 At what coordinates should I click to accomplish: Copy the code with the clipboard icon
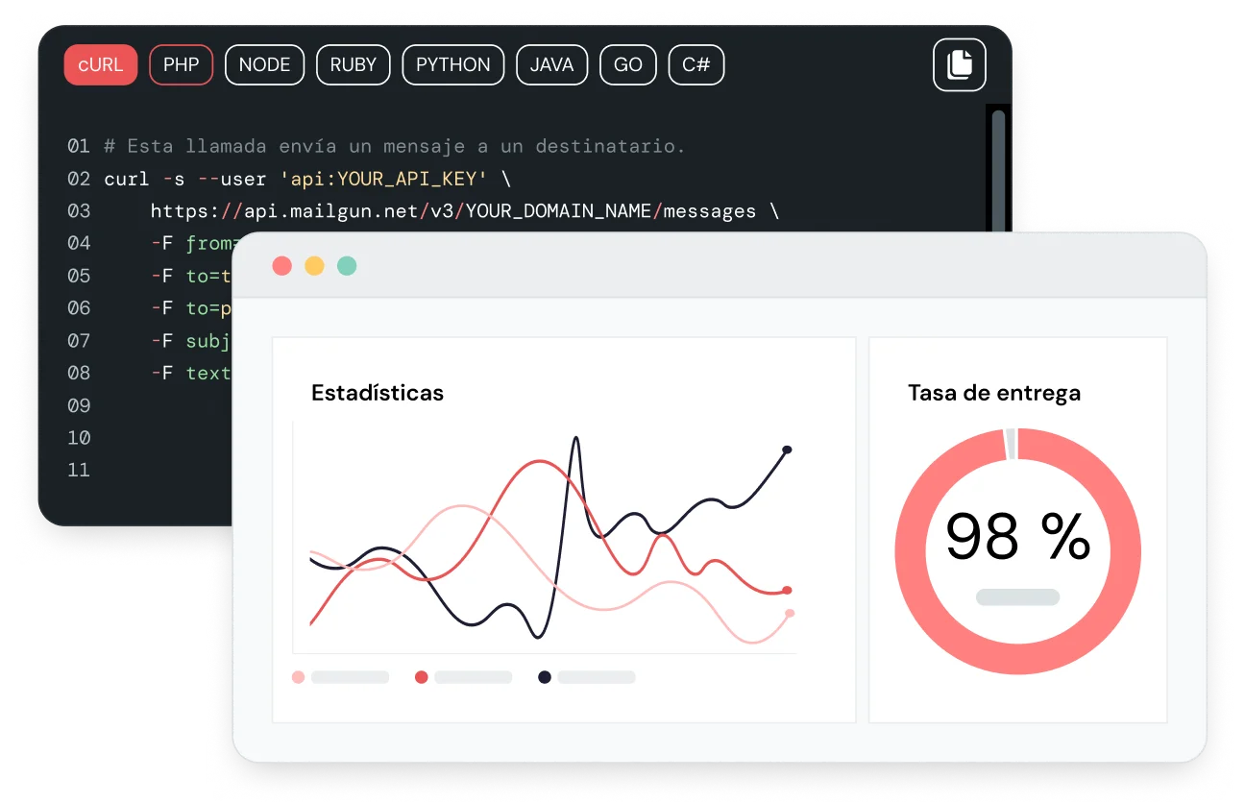tap(959, 64)
